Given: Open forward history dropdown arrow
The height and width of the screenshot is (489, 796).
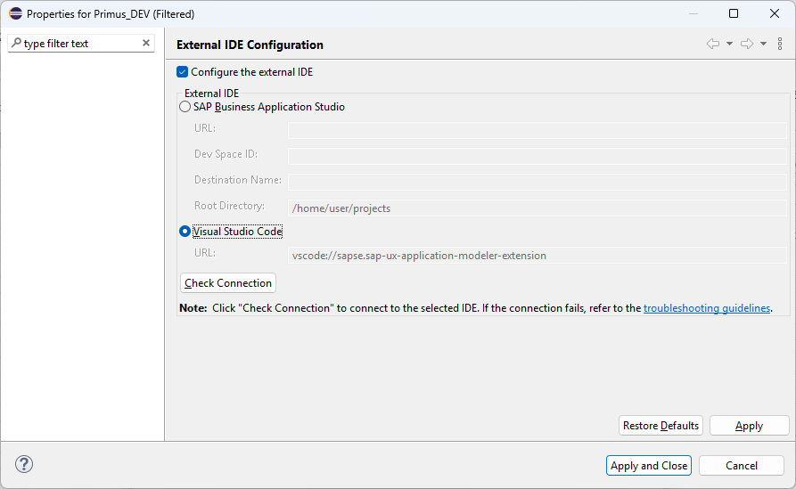Looking at the screenshot, I should 764,45.
